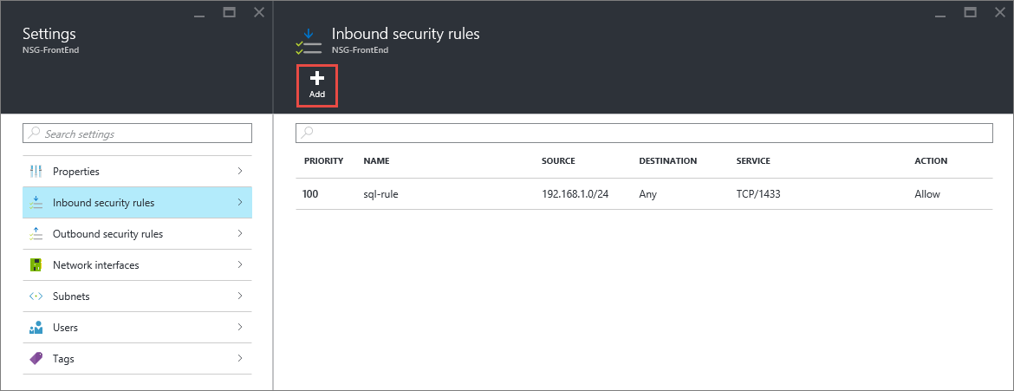Close the Inbound security rules blade

[x=999, y=12]
